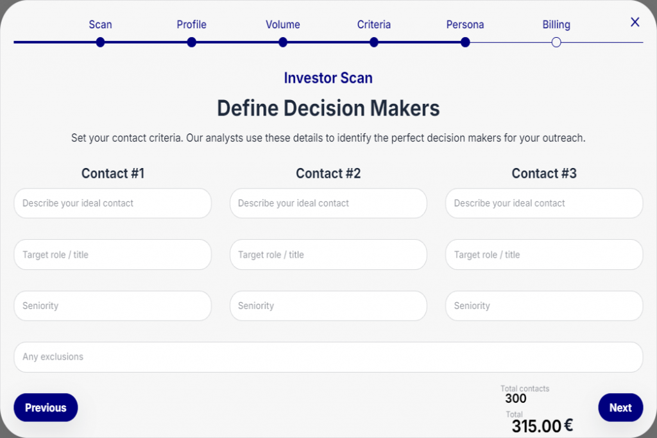The image size is (657, 438).
Task: Open the Criteria step marker
Action: [374, 42]
